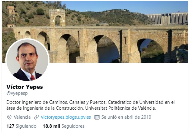Screen dimensions: 189x133
Task: Click the calendar icon next to join date
Action: 97,117
